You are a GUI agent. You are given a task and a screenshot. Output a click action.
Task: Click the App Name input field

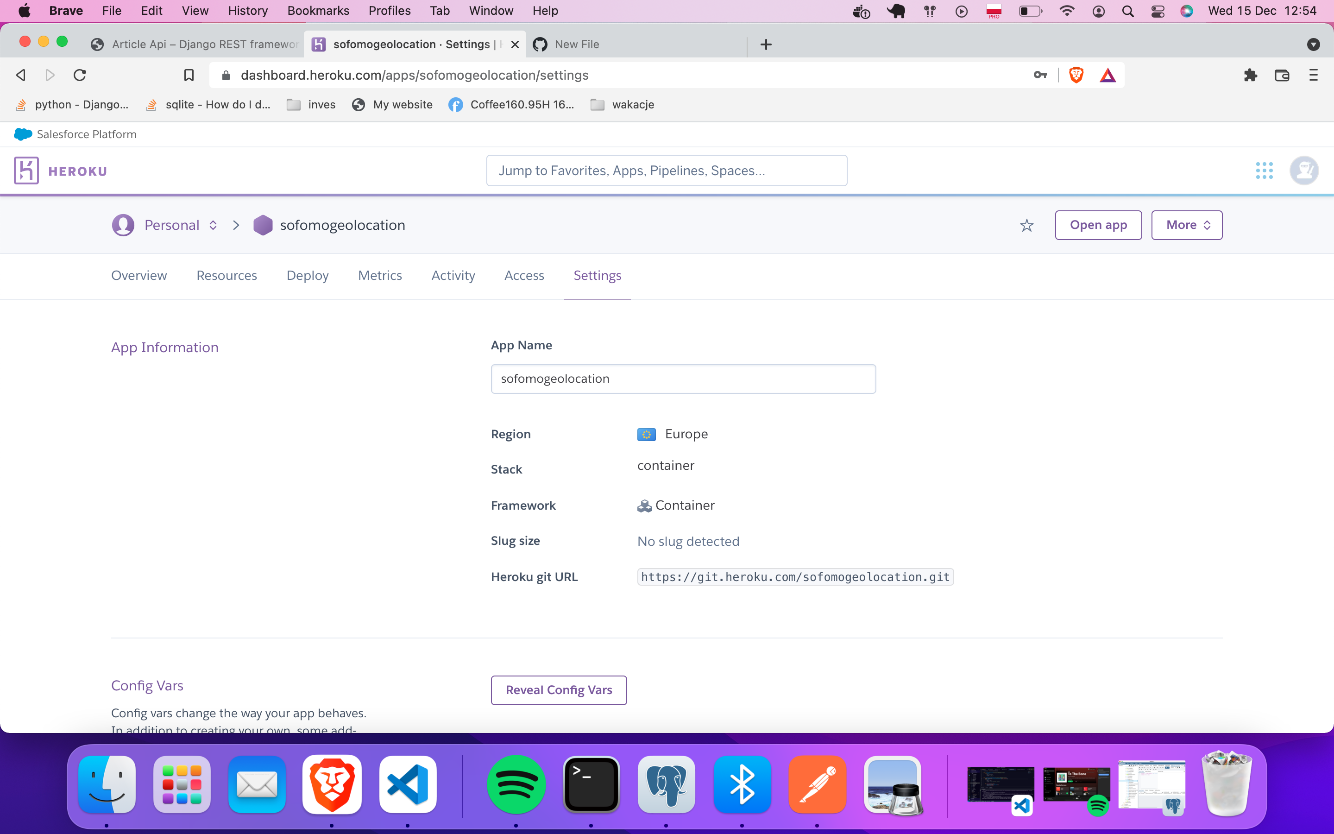pyautogui.click(x=683, y=379)
